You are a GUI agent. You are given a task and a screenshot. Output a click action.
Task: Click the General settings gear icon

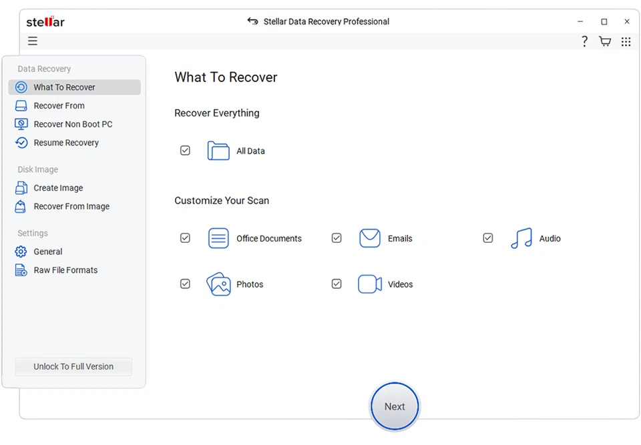pos(21,252)
